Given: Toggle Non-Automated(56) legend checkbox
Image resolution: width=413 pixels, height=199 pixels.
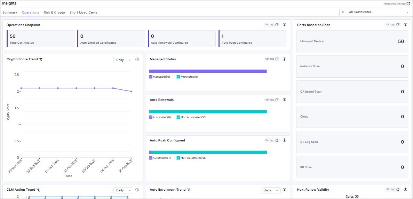Looking at the screenshot, I should (178, 158).
